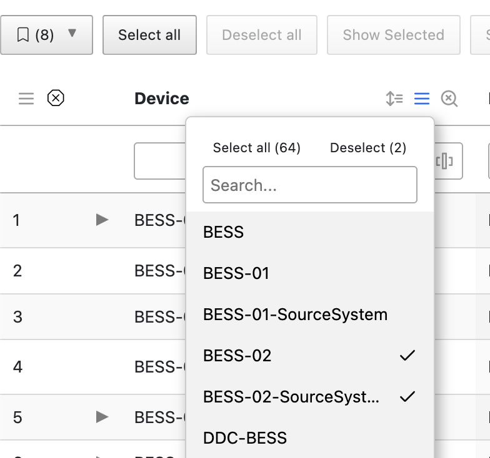Expand row 5 with the triangle arrow
The width and height of the screenshot is (490, 458).
[102, 417]
